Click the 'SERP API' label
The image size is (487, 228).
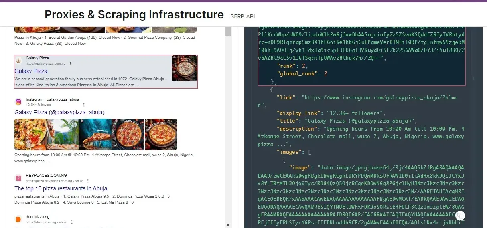(243, 16)
